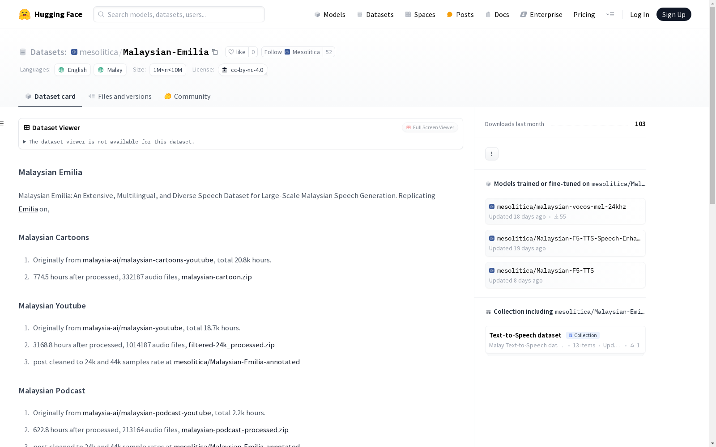716x447 pixels.
Task: Switch to the Dataset card tab
Action: click(50, 97)
